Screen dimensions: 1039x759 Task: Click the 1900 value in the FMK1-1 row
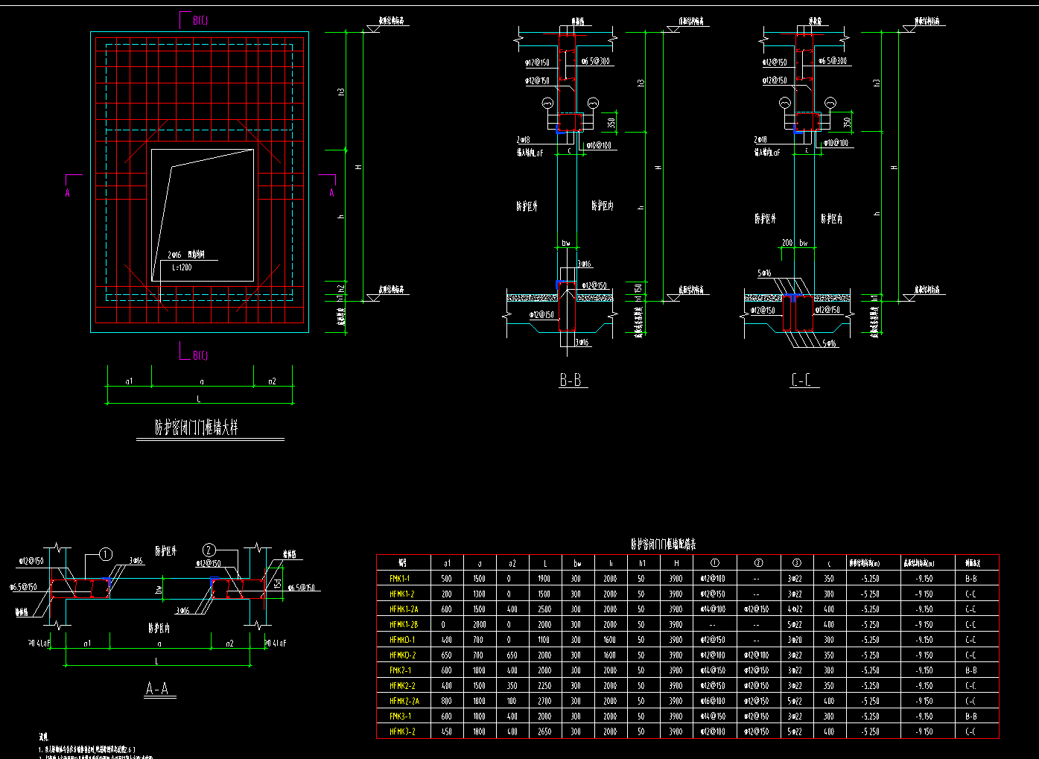544,579
